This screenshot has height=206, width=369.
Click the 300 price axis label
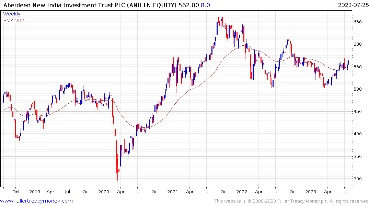click(x=357, y=179)
